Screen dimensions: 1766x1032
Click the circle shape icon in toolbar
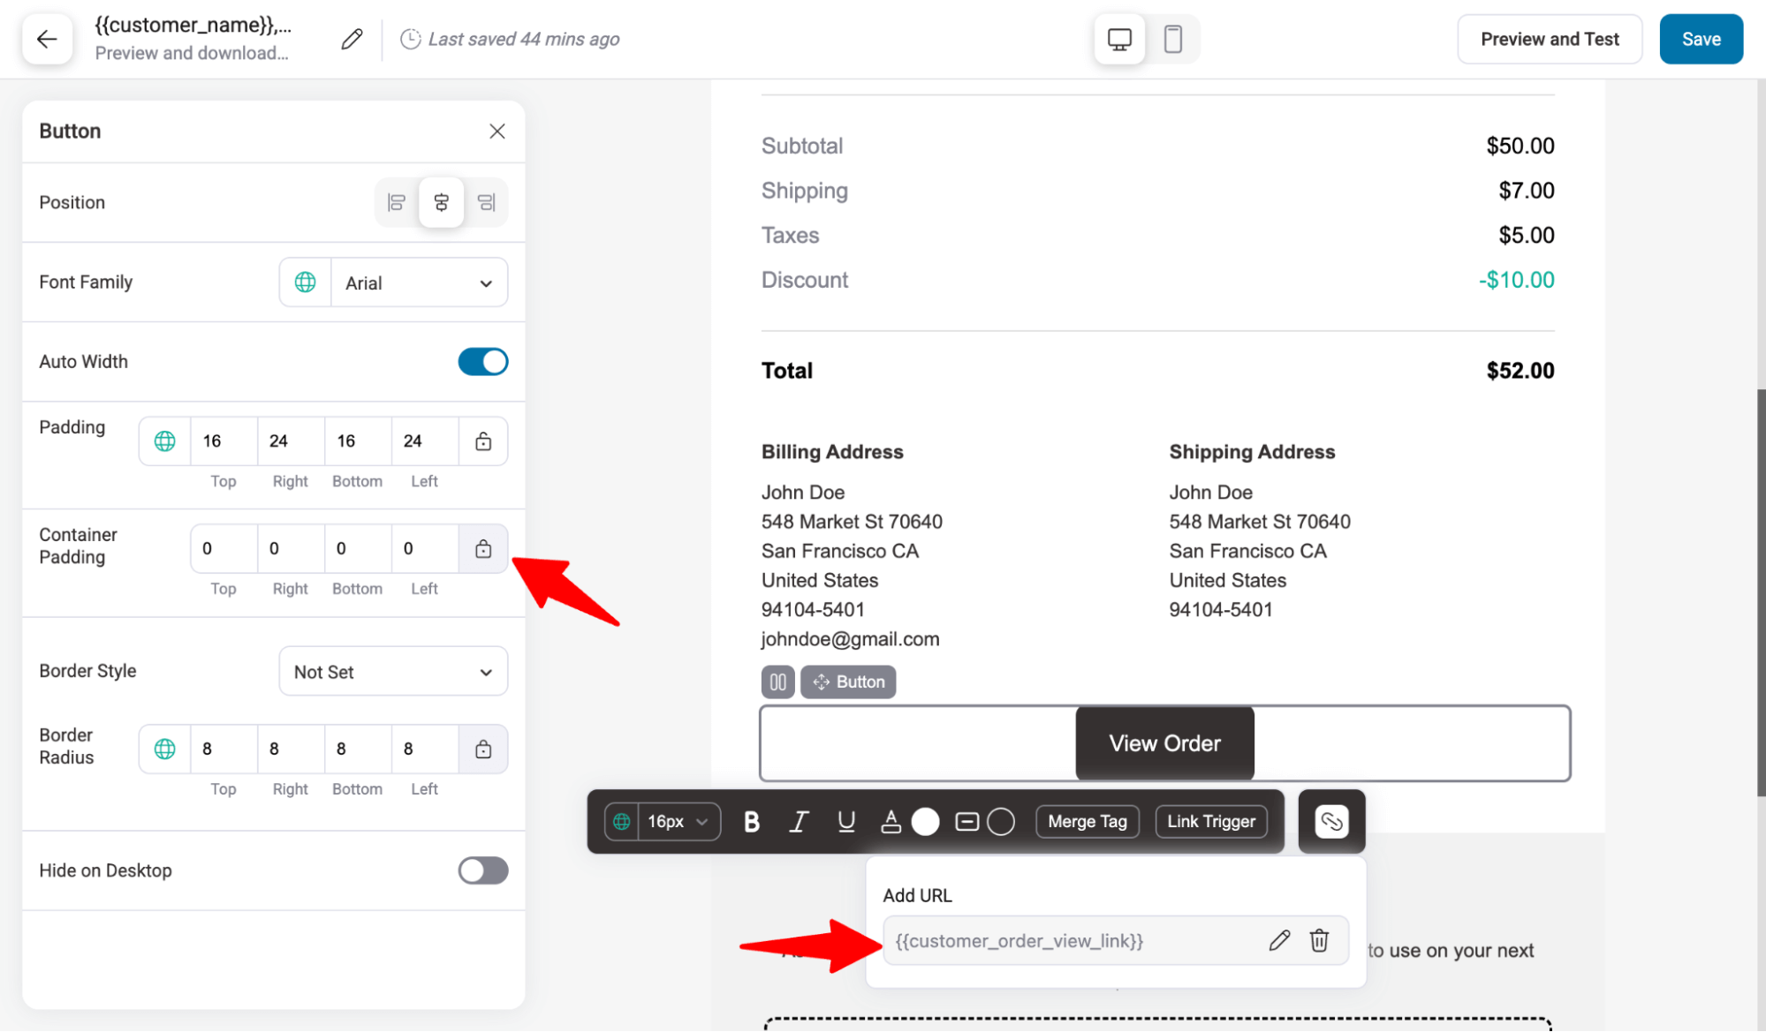point(1002,821)
